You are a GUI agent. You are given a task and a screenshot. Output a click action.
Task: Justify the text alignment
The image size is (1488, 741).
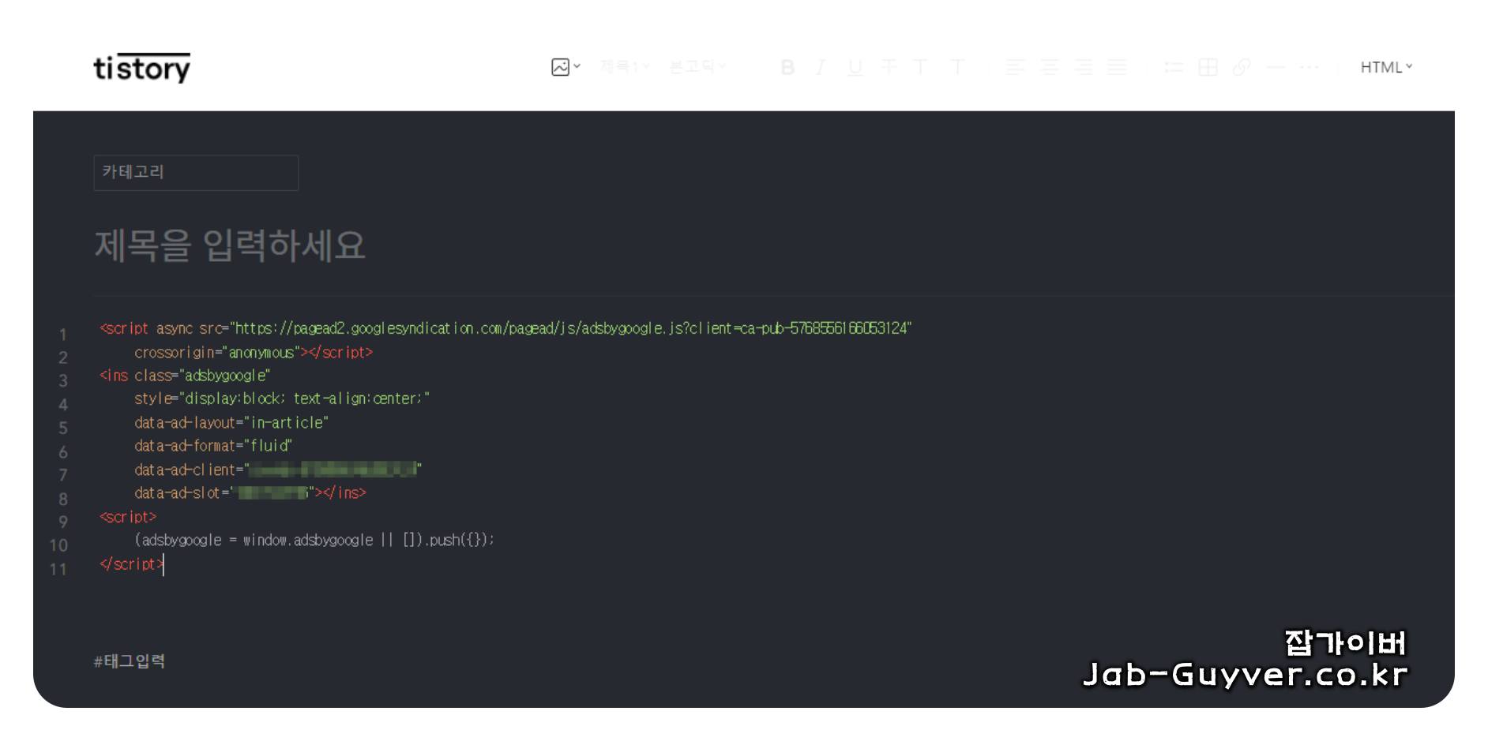pyautogui.click(x=1117, y=67)
